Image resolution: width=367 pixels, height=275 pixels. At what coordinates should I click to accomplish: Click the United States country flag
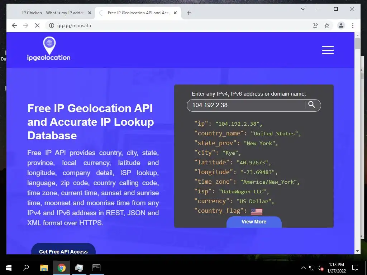[257, 211]
